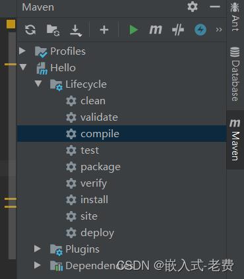Open Maven panel settings gear
This screenshot has height=279, width=244.
(x=193, y=7)
